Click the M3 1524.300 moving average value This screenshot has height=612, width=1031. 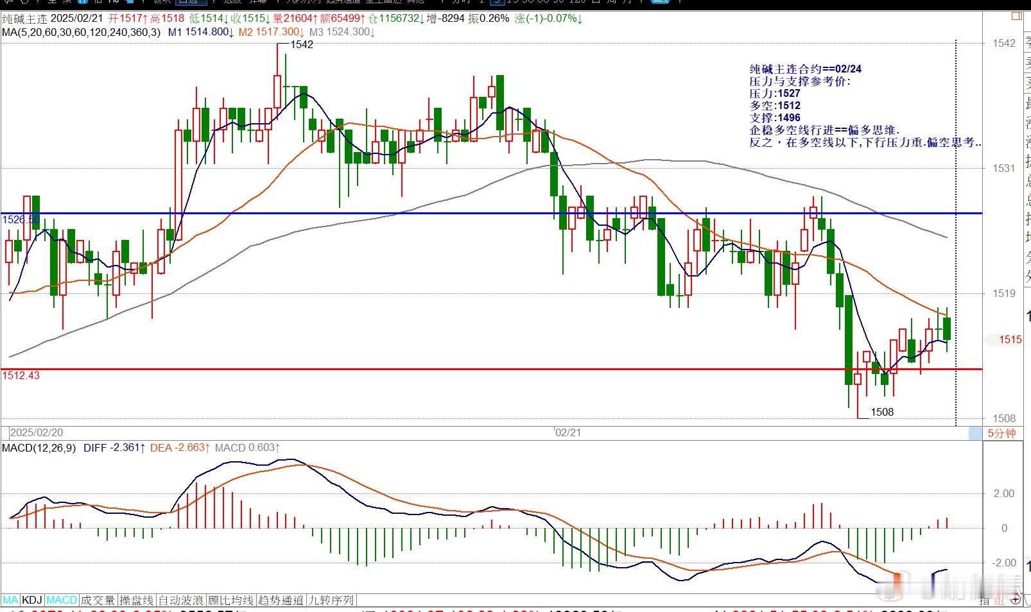click(342, 31)
